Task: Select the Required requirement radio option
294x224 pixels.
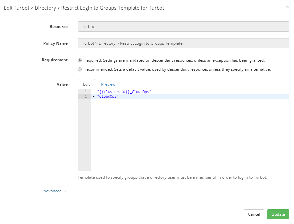Action: pos(80,60)
